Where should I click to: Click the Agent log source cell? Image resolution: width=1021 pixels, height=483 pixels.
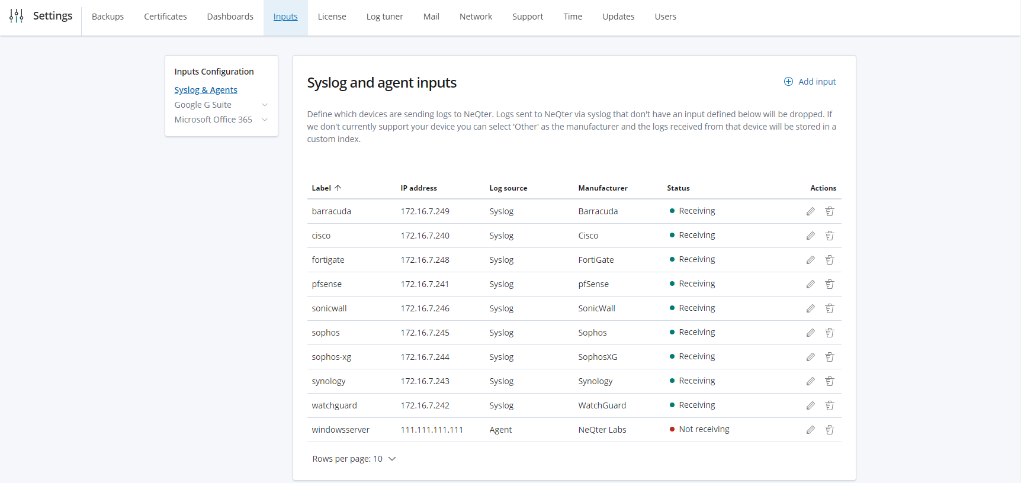pos(500,430)
